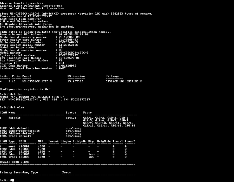Click image name C3560CX-UNIVERSALK9-M
This screenshot has height=182, width=234.
coord(124,81)
